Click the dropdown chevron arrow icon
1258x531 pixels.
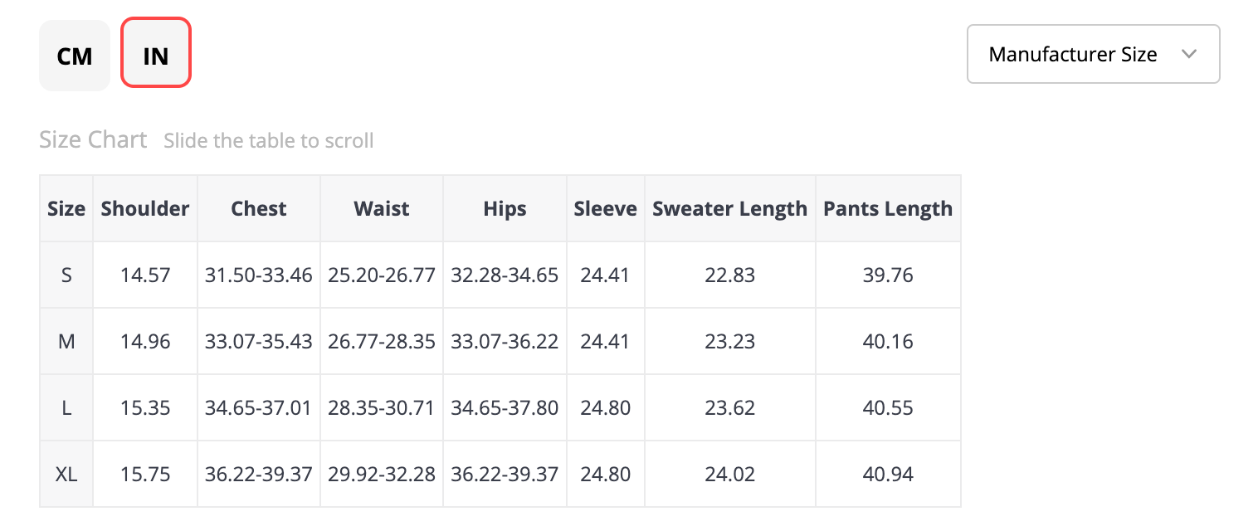[x=1188, y=55]
